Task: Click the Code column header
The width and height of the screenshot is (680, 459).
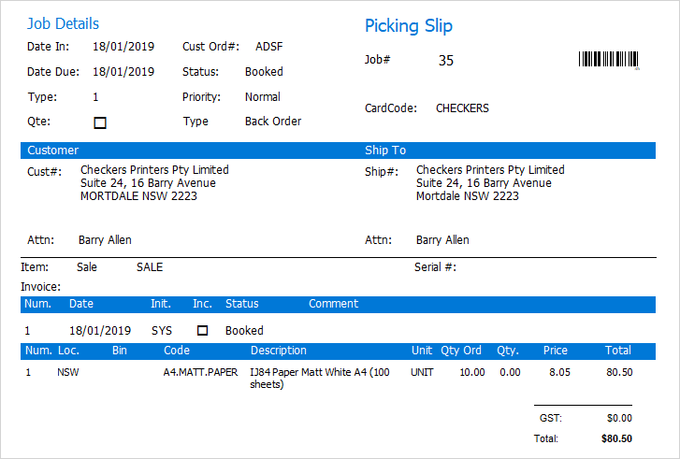Action: pos(177,351)
